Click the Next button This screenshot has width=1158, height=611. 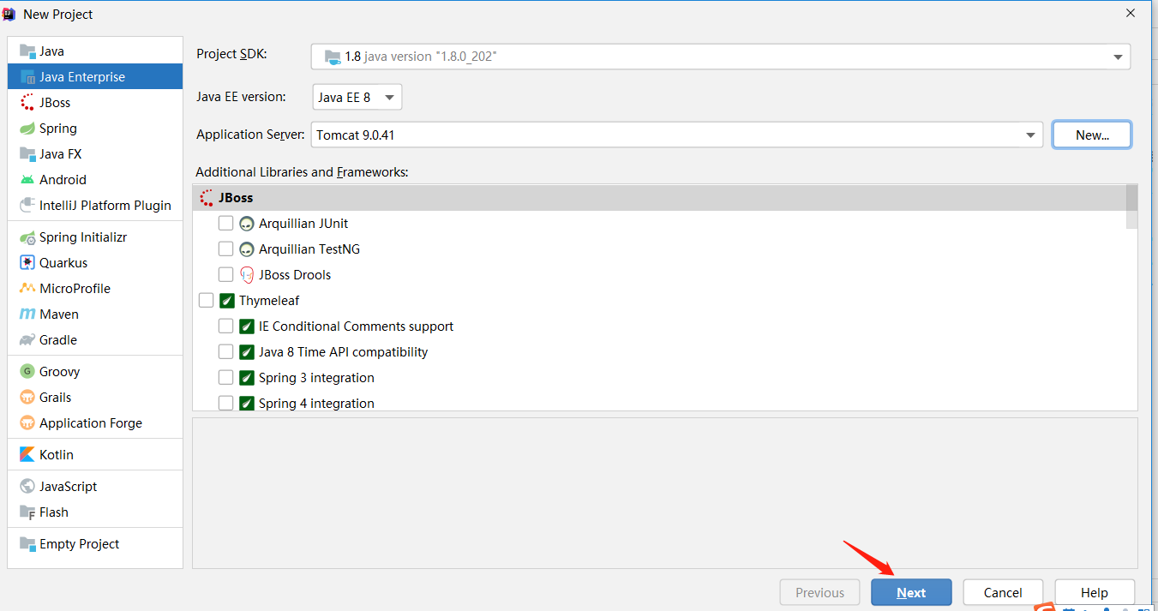click(911, 593)
